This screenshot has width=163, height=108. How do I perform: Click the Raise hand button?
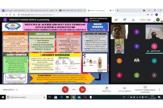coord(106,89)
